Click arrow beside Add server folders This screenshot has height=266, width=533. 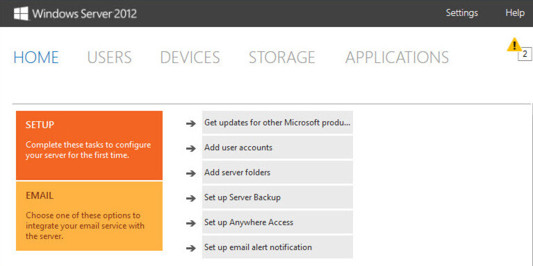click(191, 173)
